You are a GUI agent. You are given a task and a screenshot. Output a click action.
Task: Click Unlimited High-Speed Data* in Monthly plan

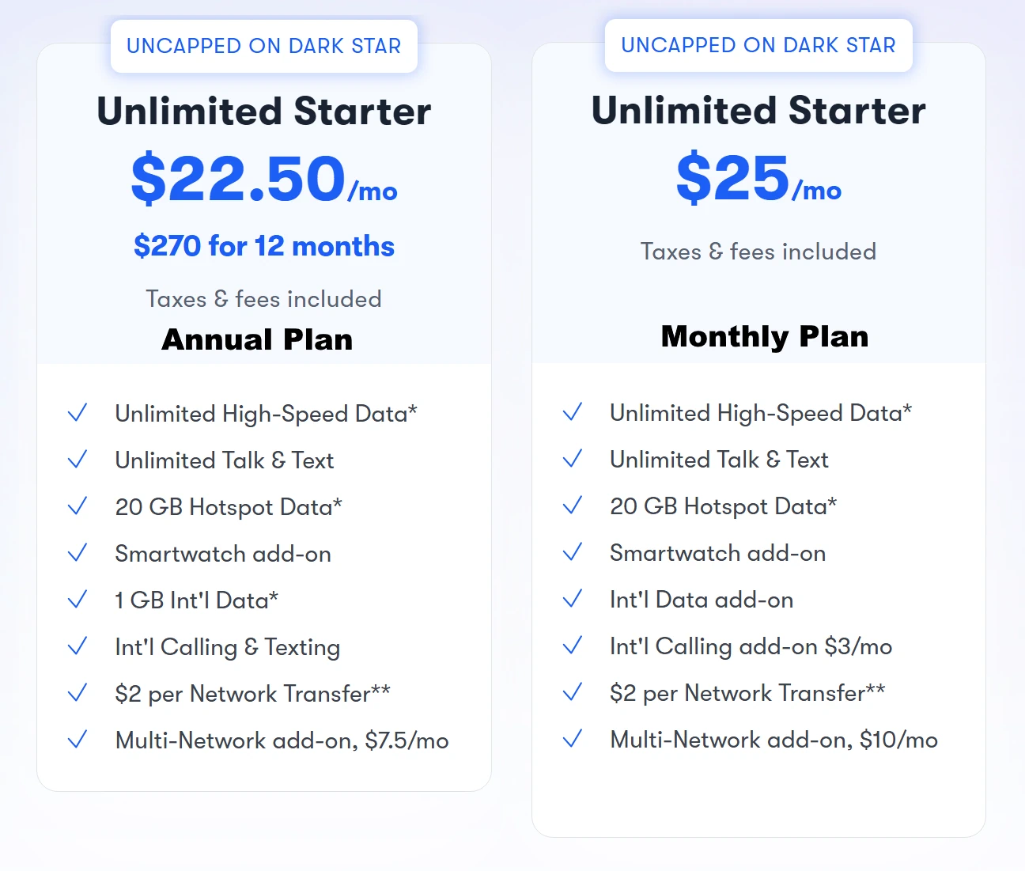pyautogui.click(x=761, y=413)
